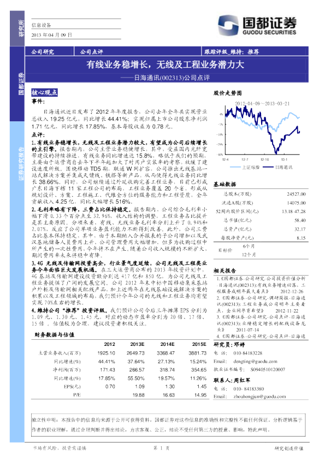This screenshot has width=325, height=460.
Task: Click the 每股净资产 value 8.15
Action: point(301,238)
